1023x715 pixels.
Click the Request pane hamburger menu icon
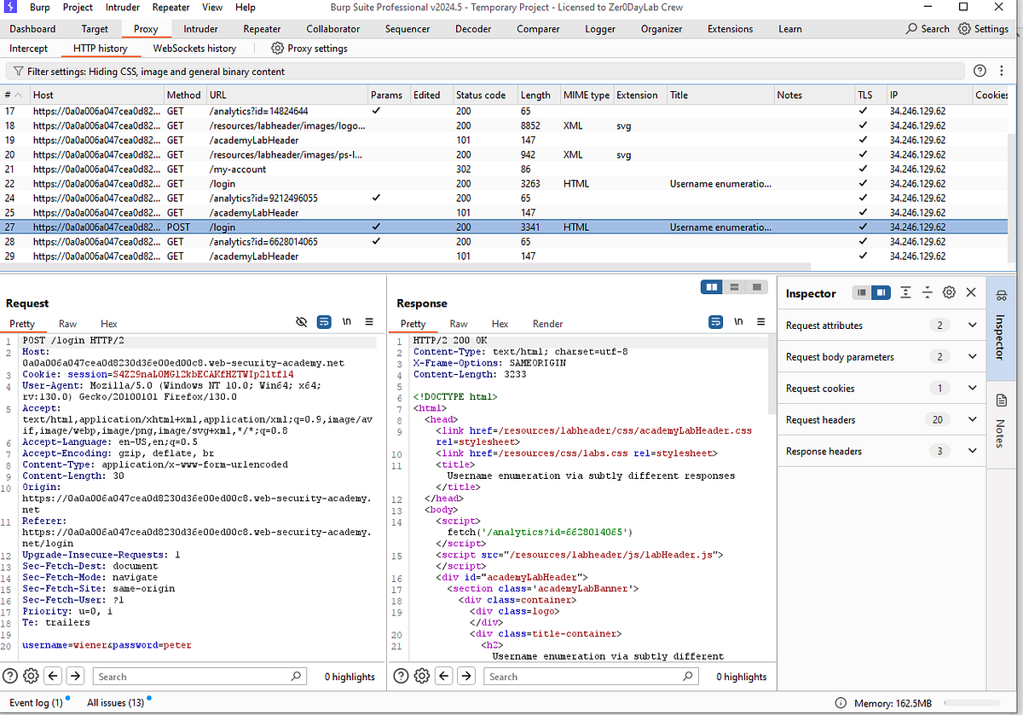point(369,322)
